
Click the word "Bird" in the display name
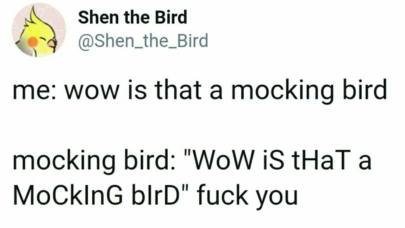(x=171, y=17)
